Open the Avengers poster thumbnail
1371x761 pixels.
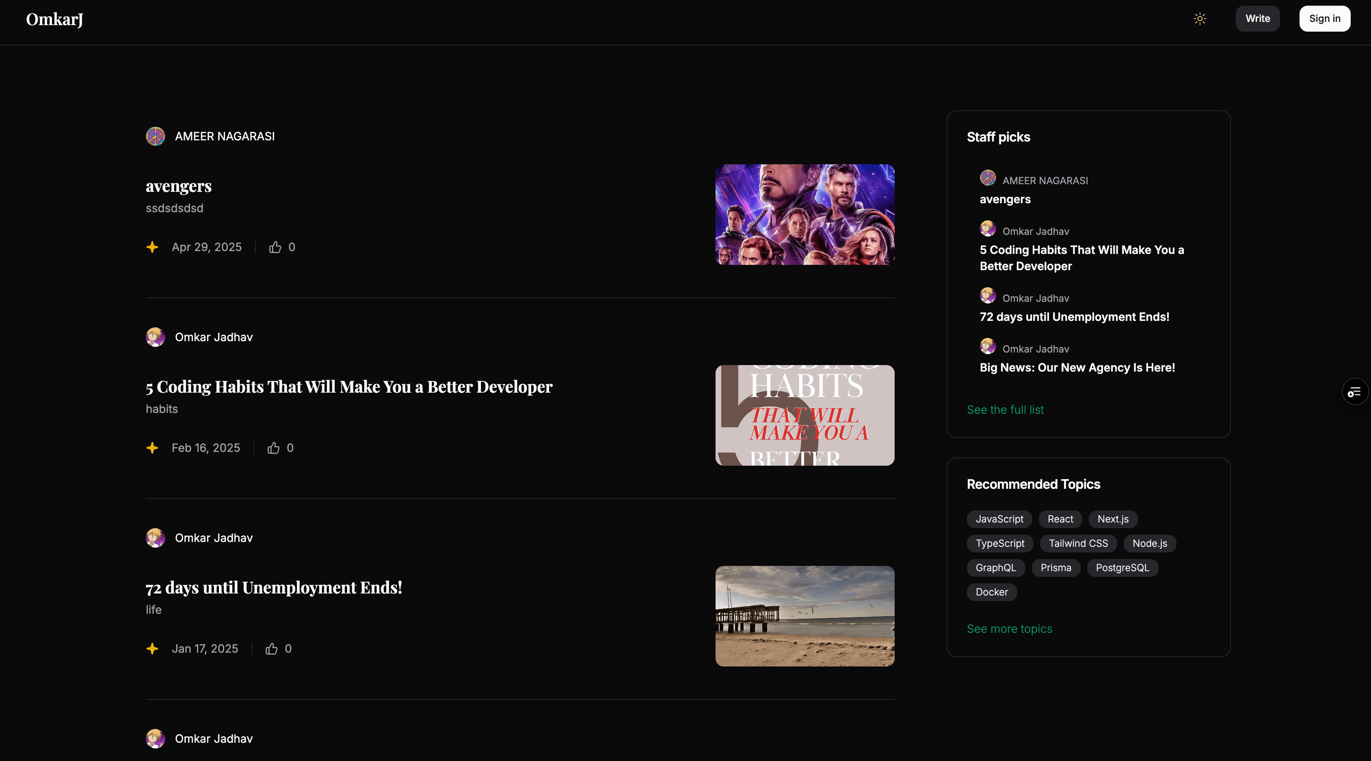805,214
